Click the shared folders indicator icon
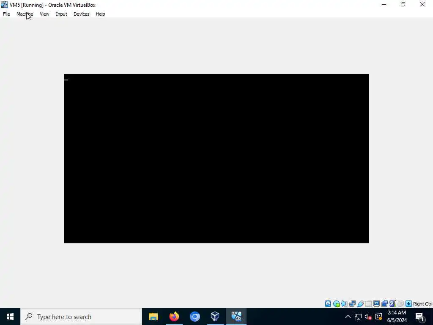The height and width of the screenshot is (325, 433). [x=368, y=304]
